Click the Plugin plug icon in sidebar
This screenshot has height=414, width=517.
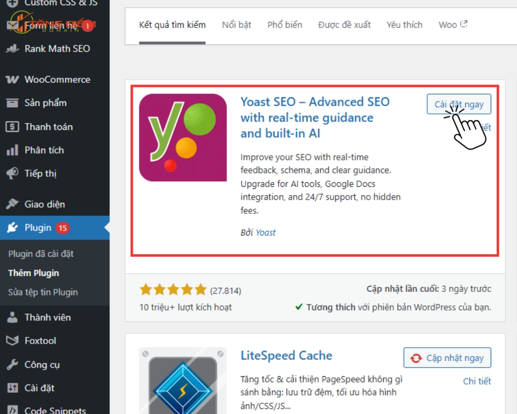pos(12,228)
